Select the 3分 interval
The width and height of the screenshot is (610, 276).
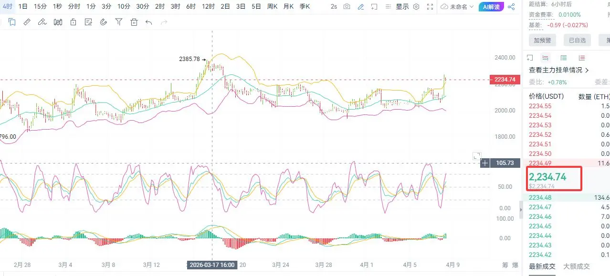coord(106,7)
